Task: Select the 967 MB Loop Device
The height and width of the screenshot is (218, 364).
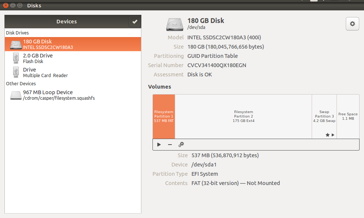Action: pos(73,95)
